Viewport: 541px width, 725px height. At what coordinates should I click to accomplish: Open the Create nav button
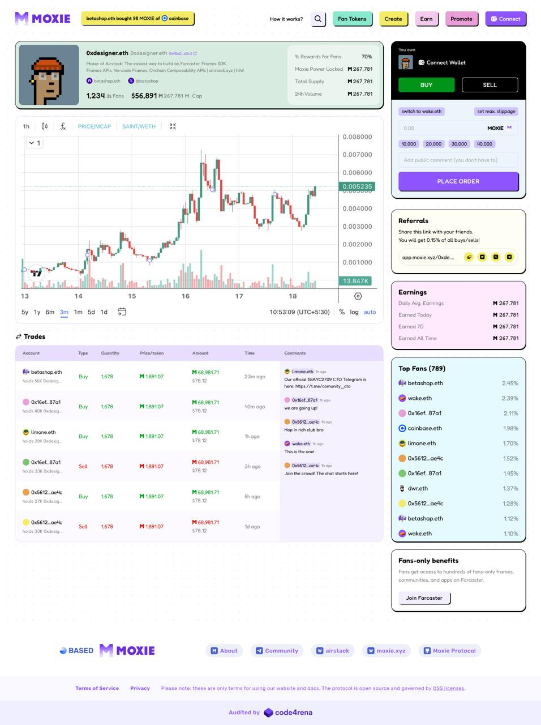(393, 19)
